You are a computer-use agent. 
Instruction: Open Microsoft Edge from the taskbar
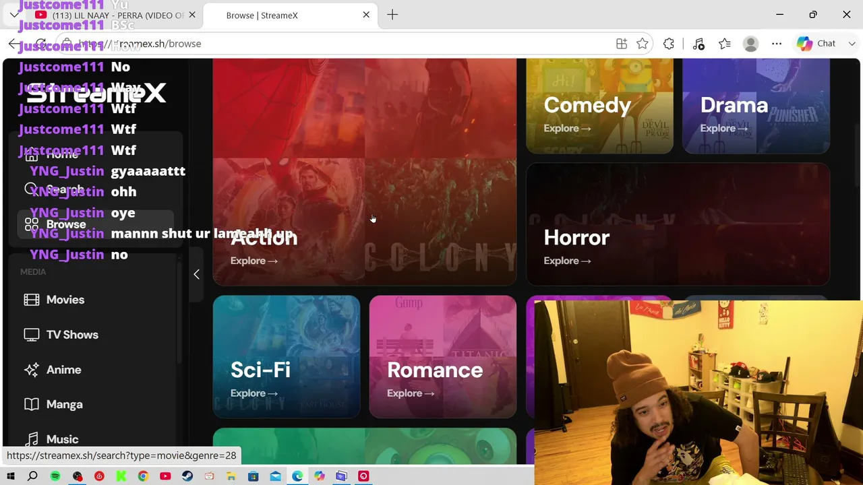[x=297, y=477]
